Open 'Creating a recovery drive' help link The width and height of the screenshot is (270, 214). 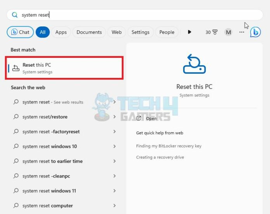click(x=160, y=157)
